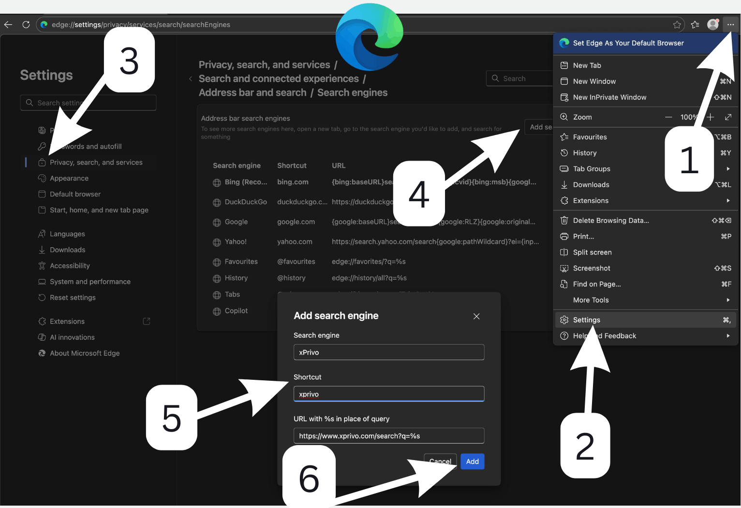Click the Add button in dialog
Image resolution: width=741 pixels, height=508 pixels.
click(x=473, y=462)
